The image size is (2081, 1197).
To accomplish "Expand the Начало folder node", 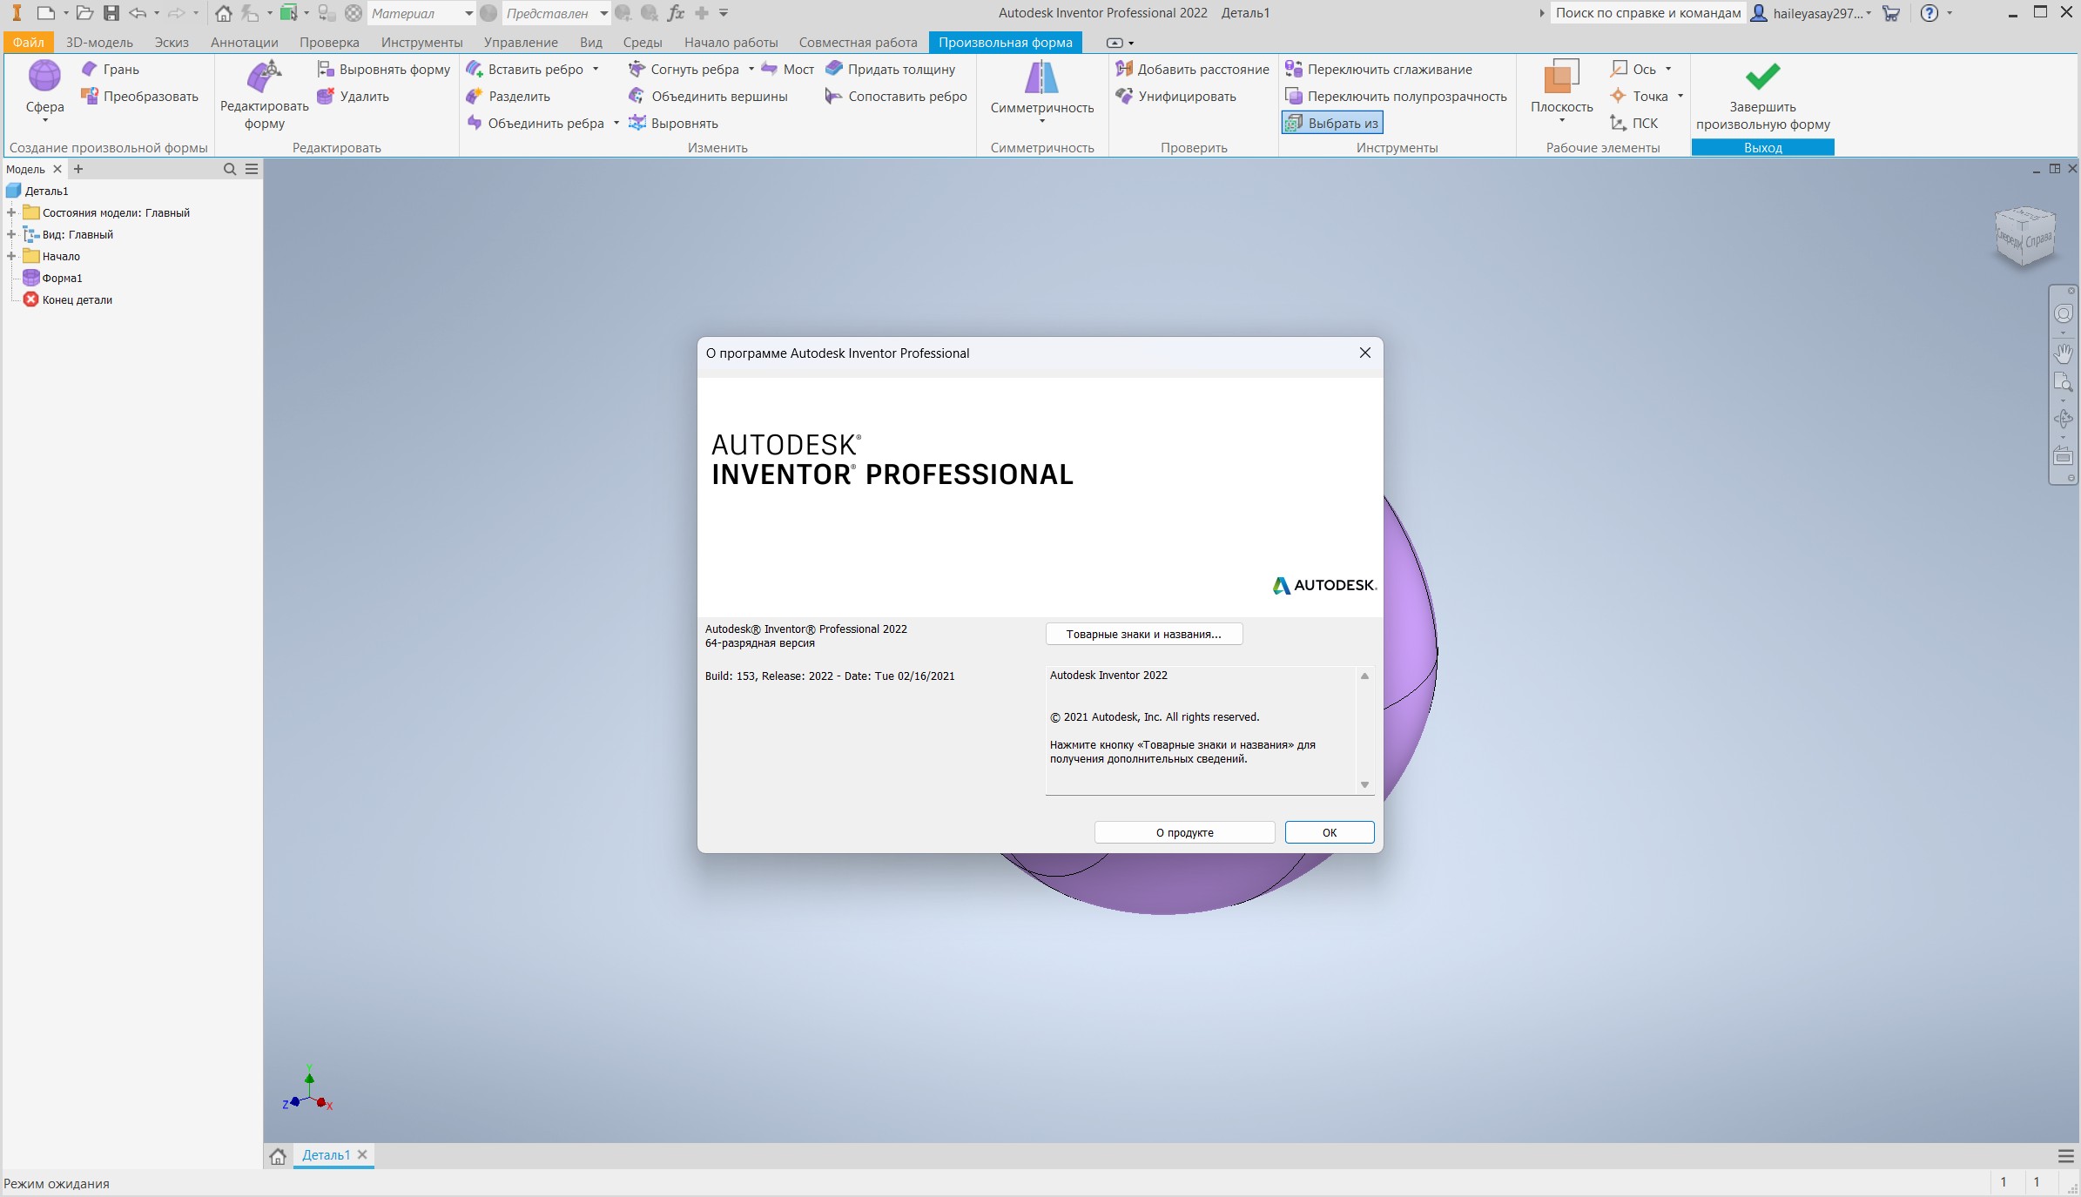I will click(x=11, y=256).
